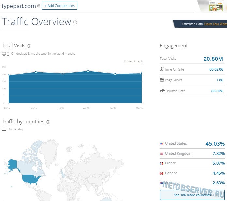This screenshot has width=227, height=201.
Task: Click the France flag icon
Action: pyautogui.click(x=161, y=164)
